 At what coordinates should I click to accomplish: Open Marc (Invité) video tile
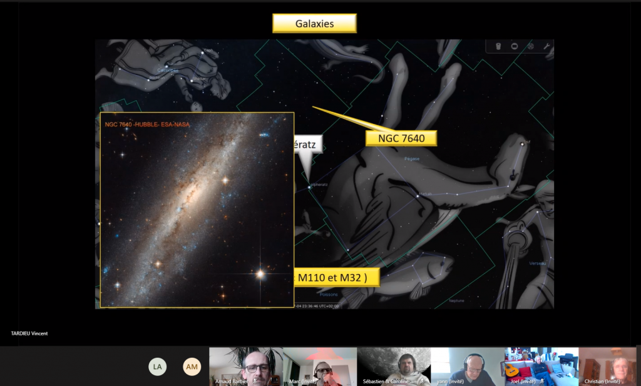coord(320,367)
